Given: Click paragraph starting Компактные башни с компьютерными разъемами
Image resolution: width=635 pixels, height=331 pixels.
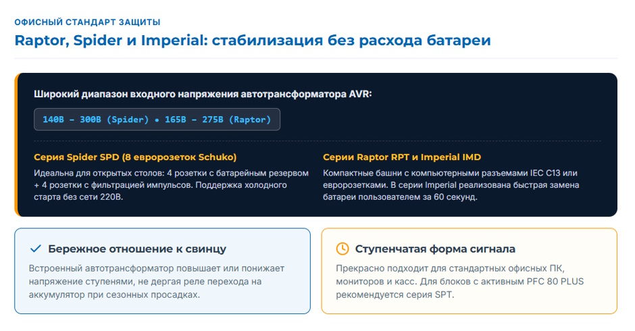Looking at the screenshot, I should 451,185.
